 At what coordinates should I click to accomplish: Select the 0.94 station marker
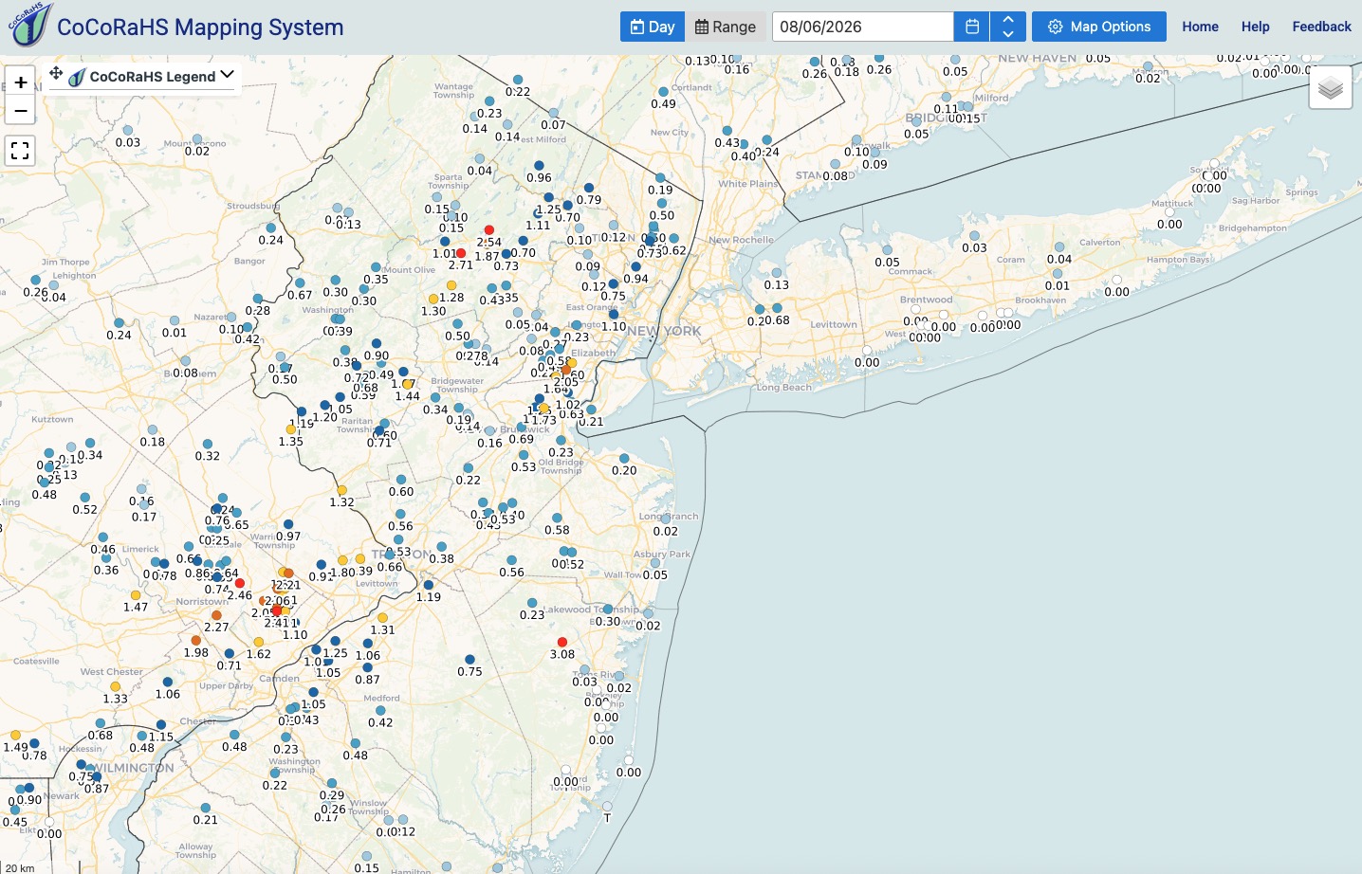(636, 266)
